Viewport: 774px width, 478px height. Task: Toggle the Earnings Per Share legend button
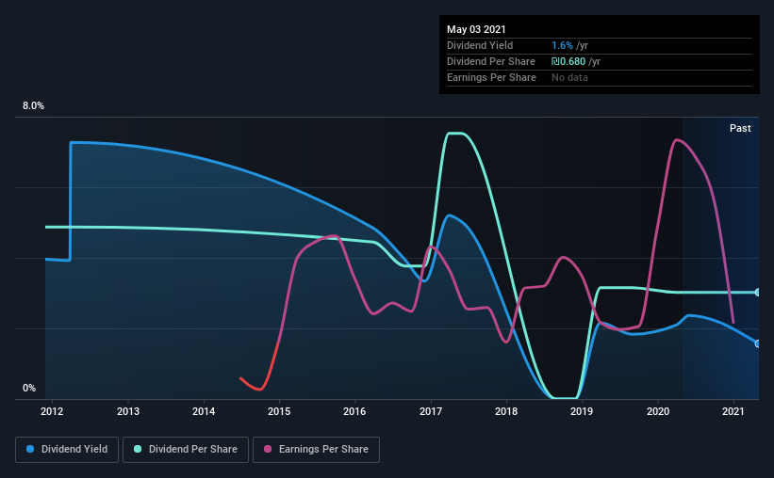[x=316, y=450]
